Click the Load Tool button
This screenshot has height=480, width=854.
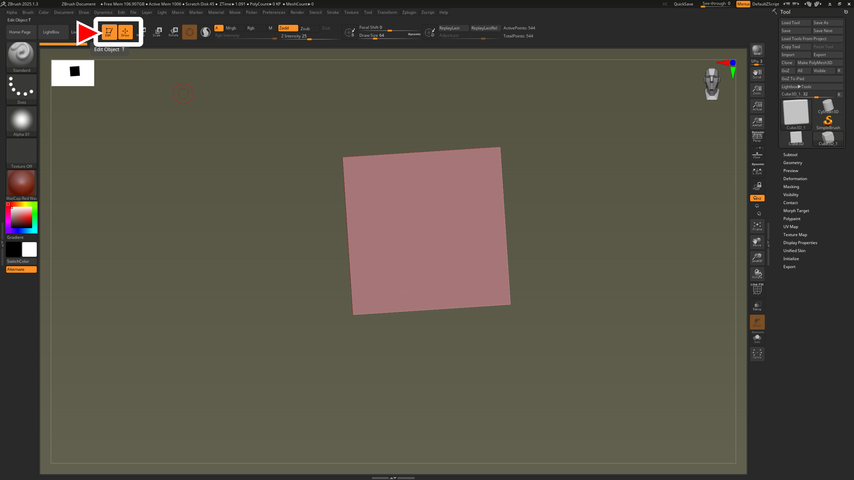(795, 23)
